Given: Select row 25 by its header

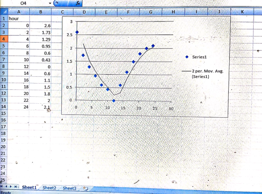Looking at the screenshot, I should [x=3, y=180].
